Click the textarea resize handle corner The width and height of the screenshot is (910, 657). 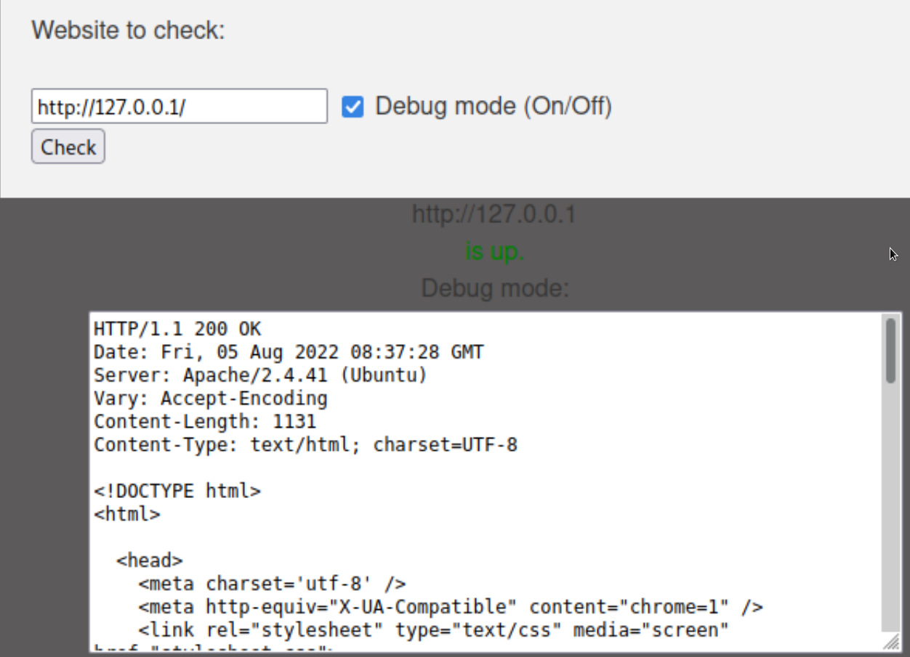[890, 643]
